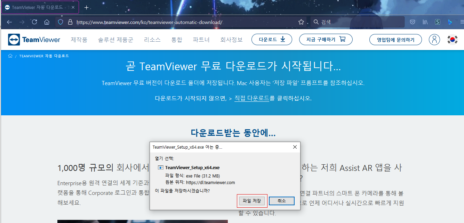464x223 pixels.
Task: Open the 통합 menu
Action: 177,40
